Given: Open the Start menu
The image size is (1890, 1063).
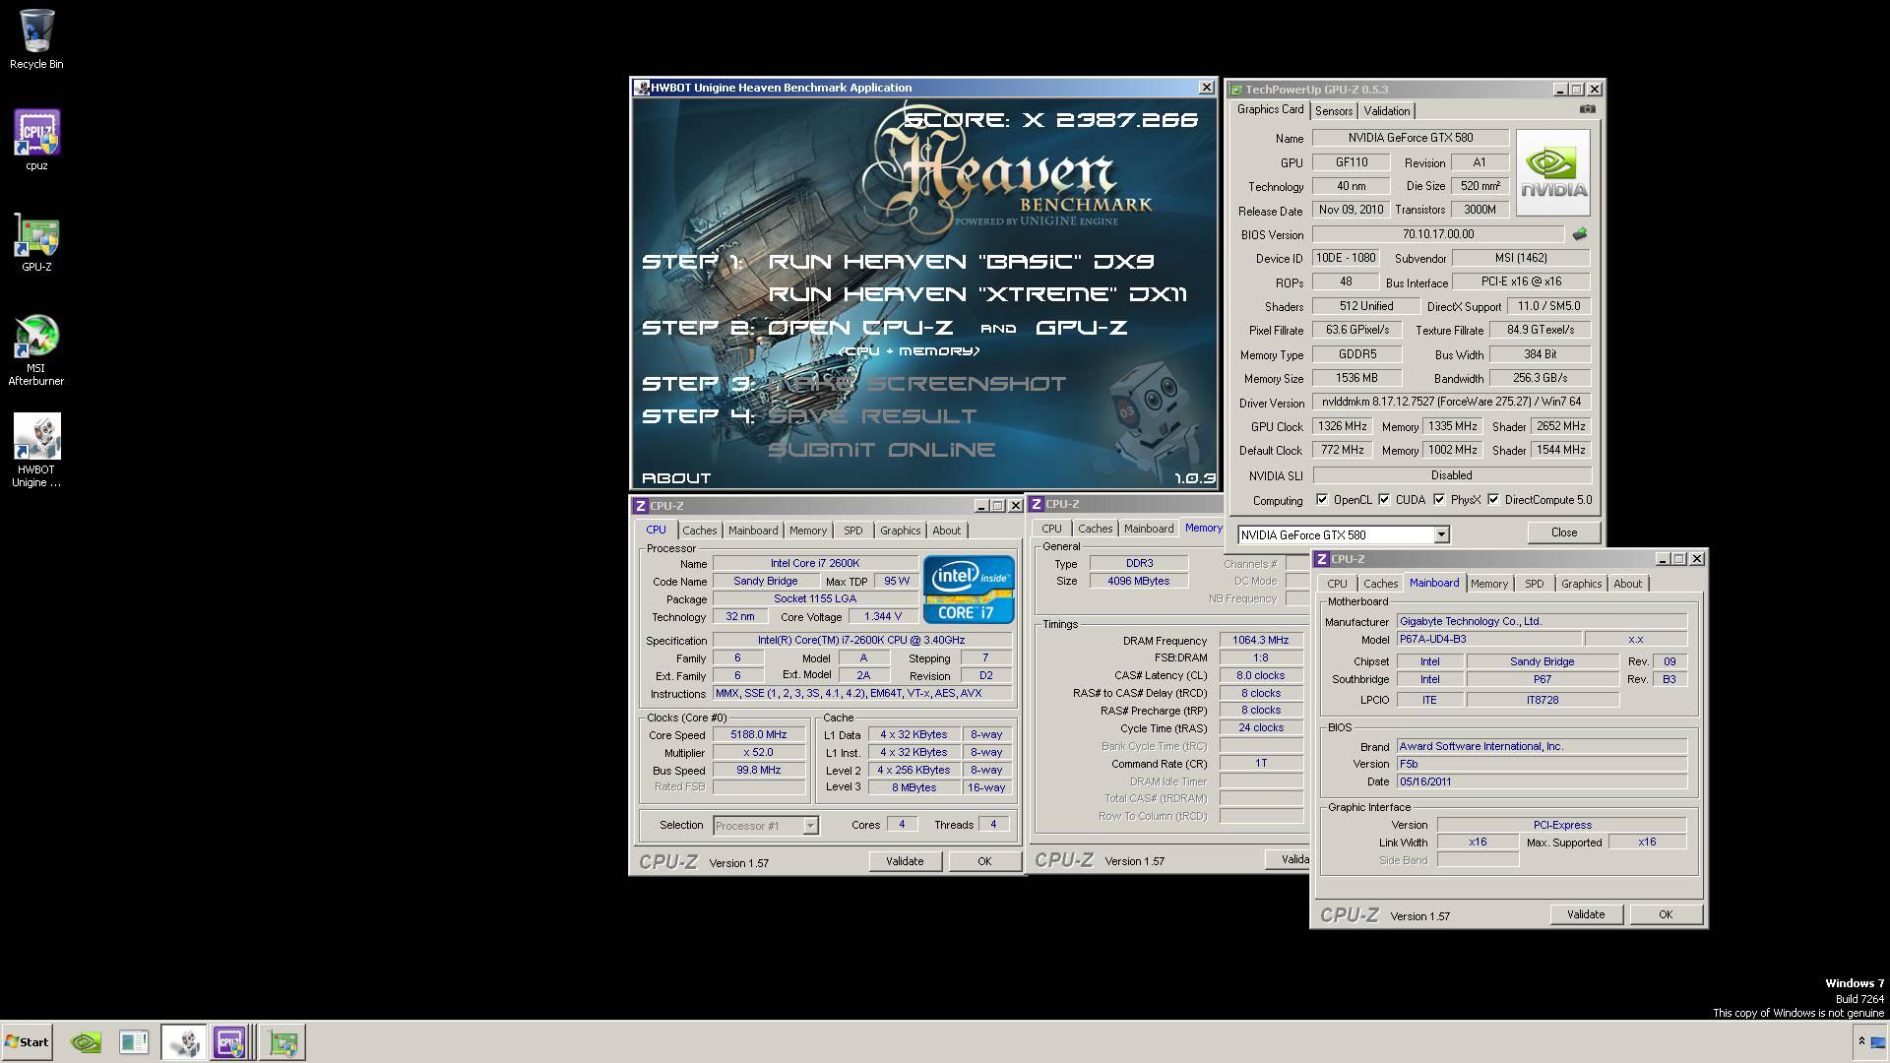Looking at the screenshot, I should click(x=27, y=1041).
